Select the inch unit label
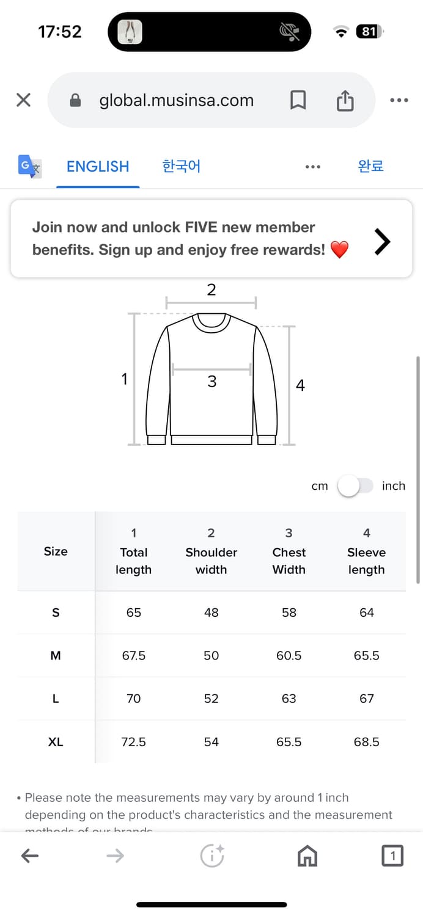This screenshot has width=423, height=916. pos(394,486)
